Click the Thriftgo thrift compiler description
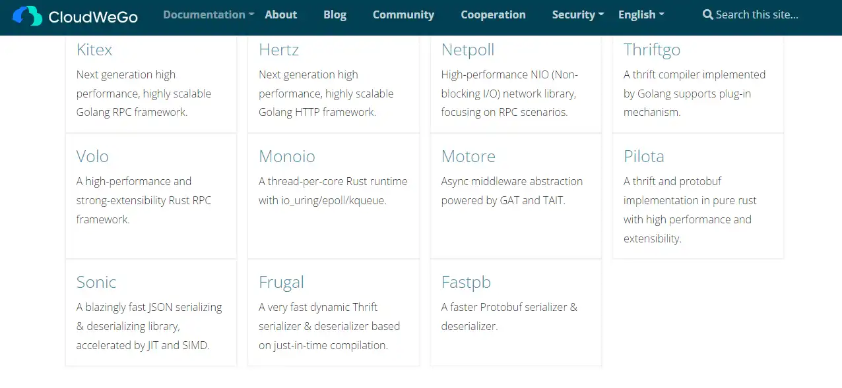The width and height of the screenshot is (842, 388). pos(695,94)
